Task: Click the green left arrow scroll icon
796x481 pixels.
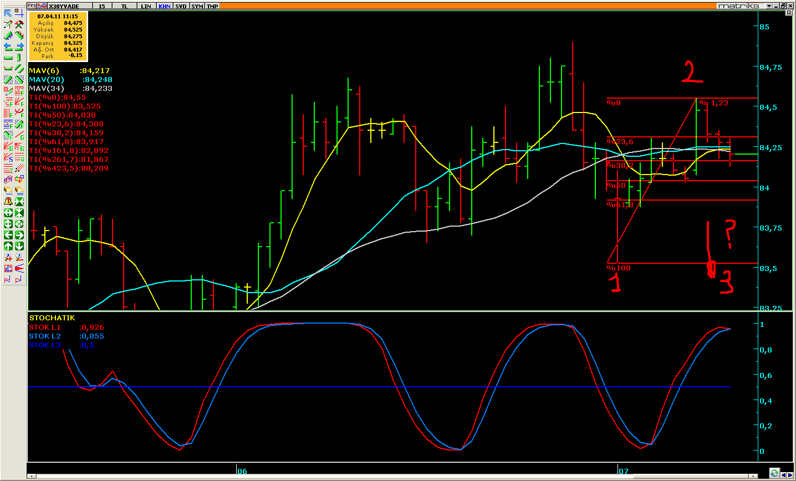Action: tap(8, 235)
